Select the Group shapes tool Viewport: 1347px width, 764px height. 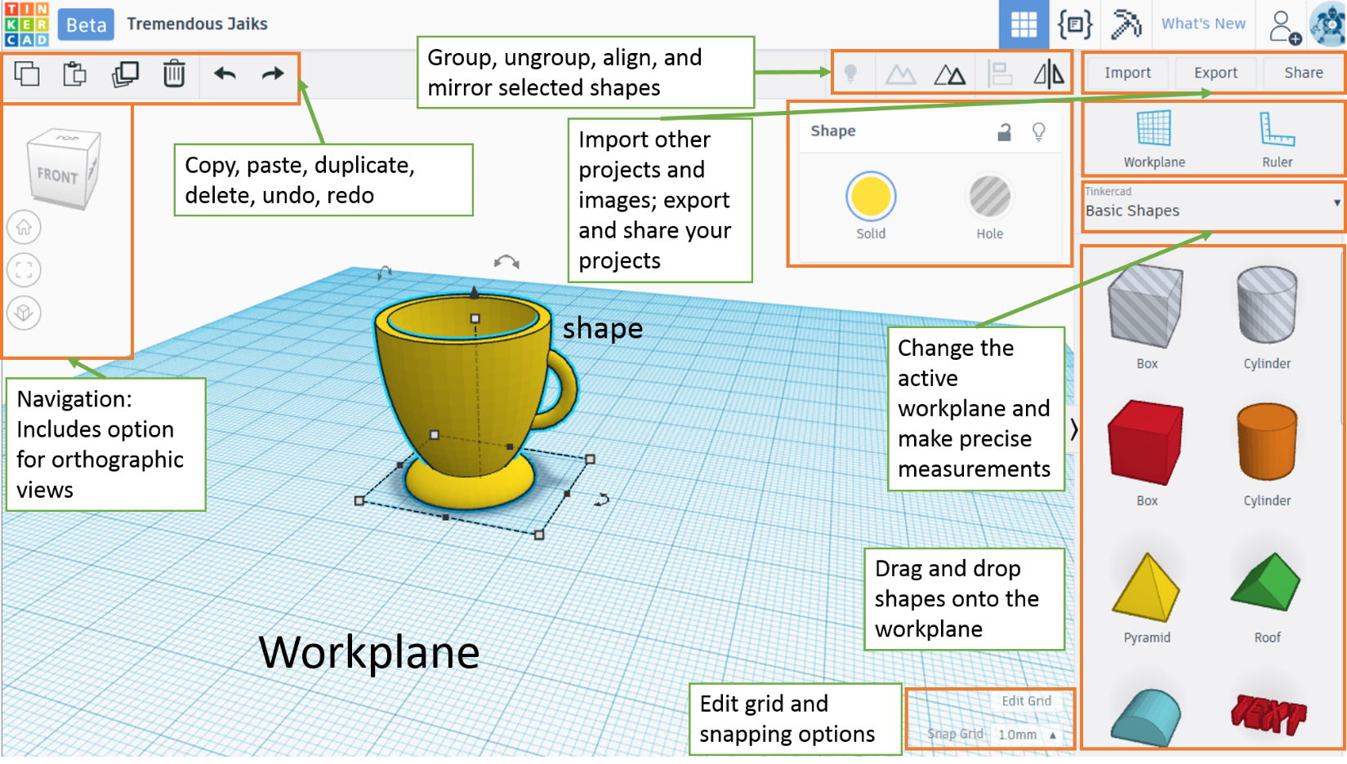click(x=901, y=73)
